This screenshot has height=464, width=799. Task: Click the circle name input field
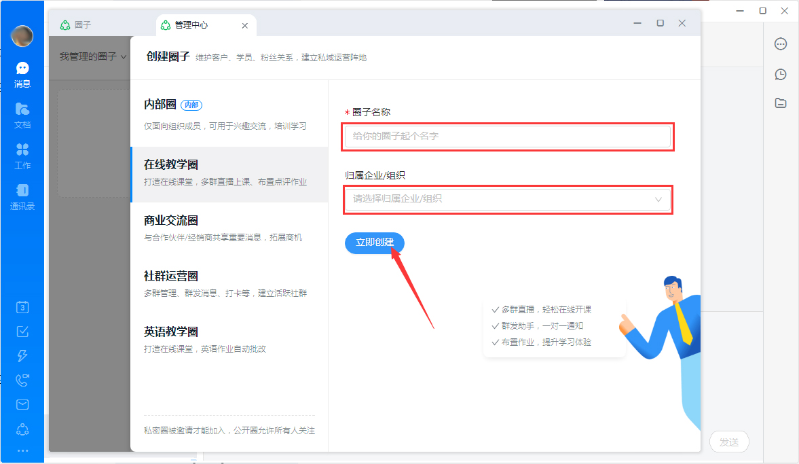507,137
